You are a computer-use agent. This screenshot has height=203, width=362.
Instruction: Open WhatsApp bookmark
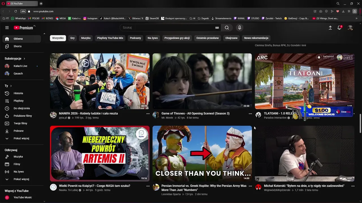point(18,18)
